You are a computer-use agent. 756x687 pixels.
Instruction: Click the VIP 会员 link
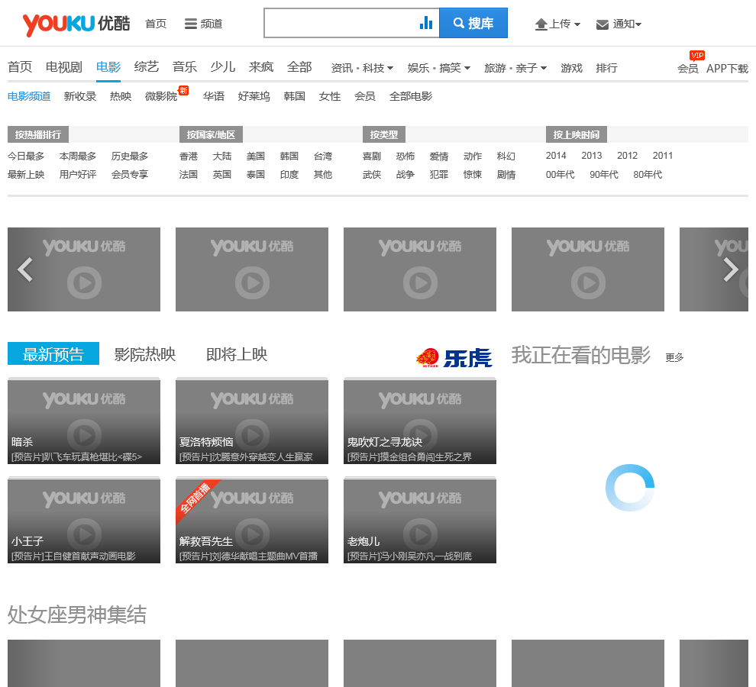click(x=688, y=69)
